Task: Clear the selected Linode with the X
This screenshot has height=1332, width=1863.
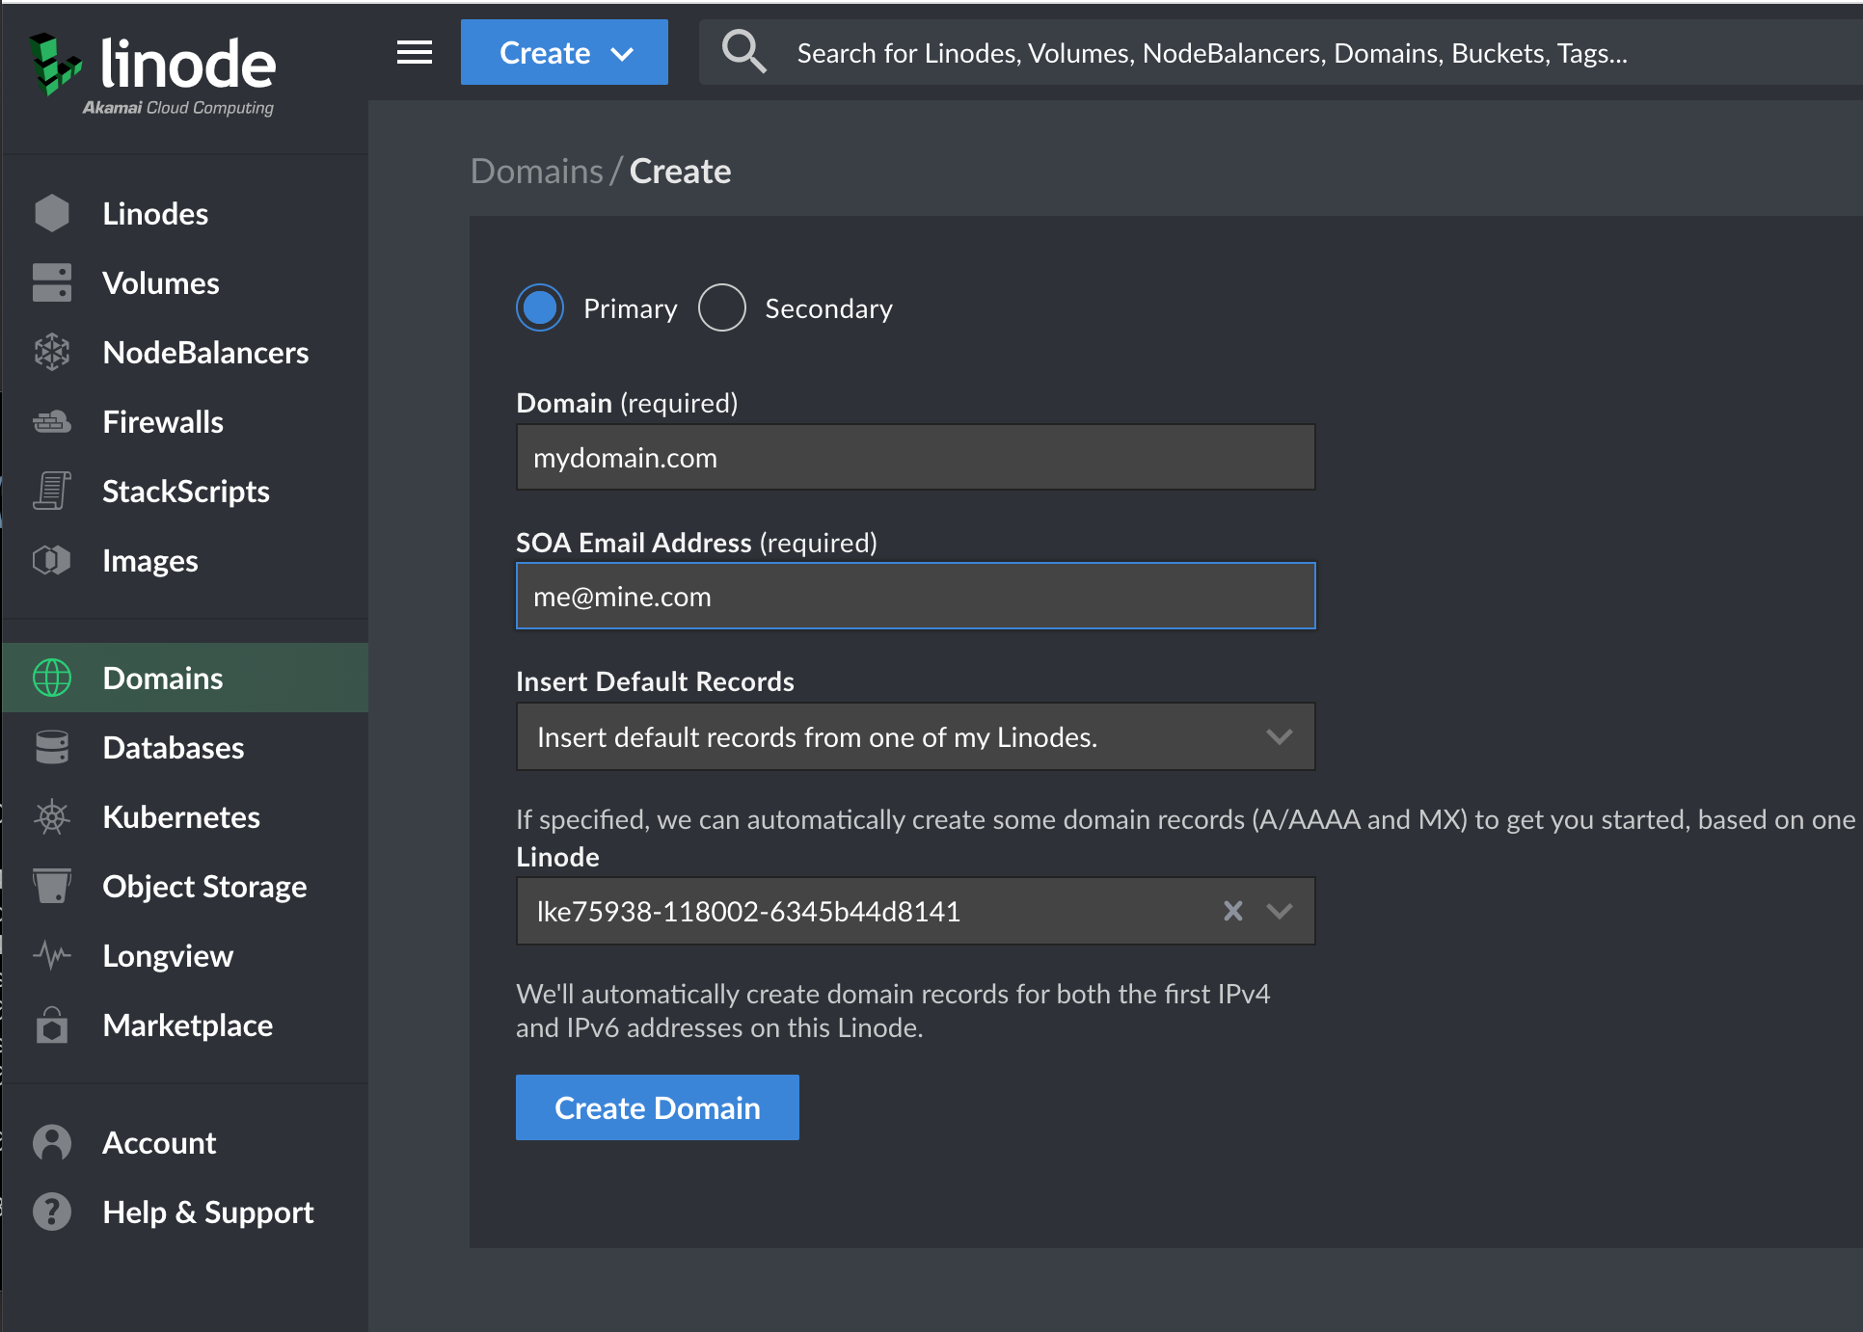Action: tap(1232, 910)
